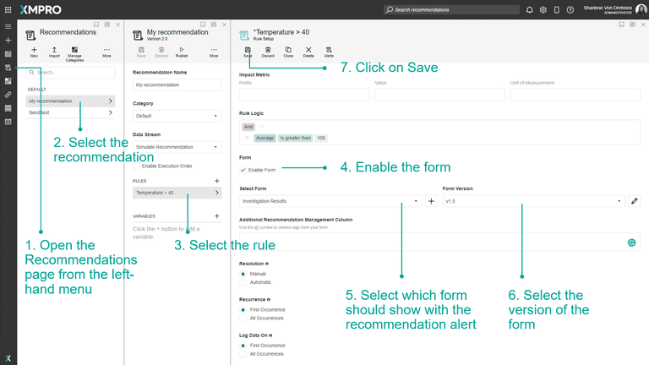Add a new rule with plus button
Viewport: 649px width, 365px height.
(x=217, y=181)
